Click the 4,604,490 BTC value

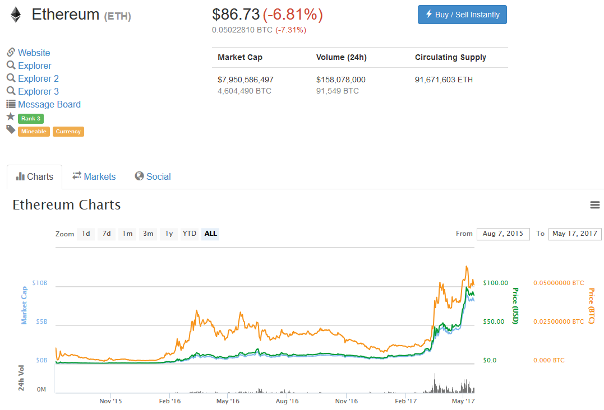[244, 91]
